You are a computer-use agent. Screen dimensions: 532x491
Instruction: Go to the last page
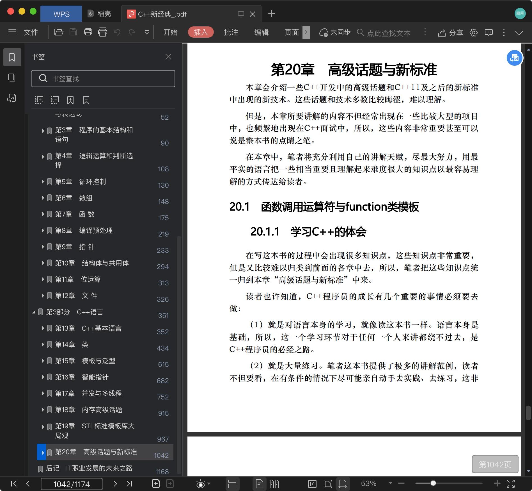coord(129,483)
